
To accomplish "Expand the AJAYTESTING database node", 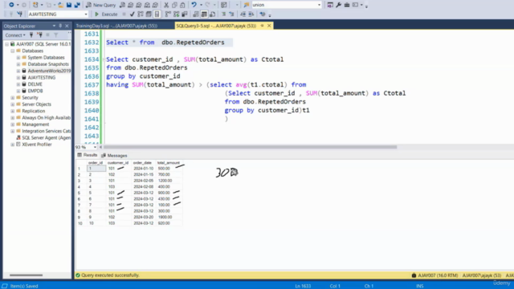I will (x=18, y=77).
